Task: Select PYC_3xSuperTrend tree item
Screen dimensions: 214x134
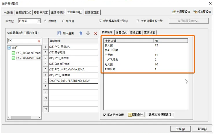Action: 28,53
